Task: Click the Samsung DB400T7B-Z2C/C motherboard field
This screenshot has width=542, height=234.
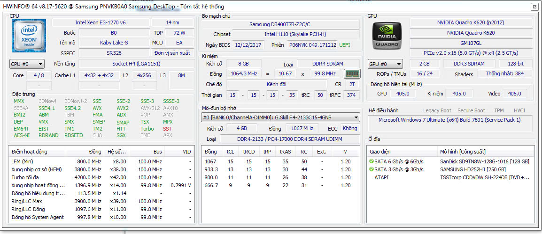Action: point(280,24)
